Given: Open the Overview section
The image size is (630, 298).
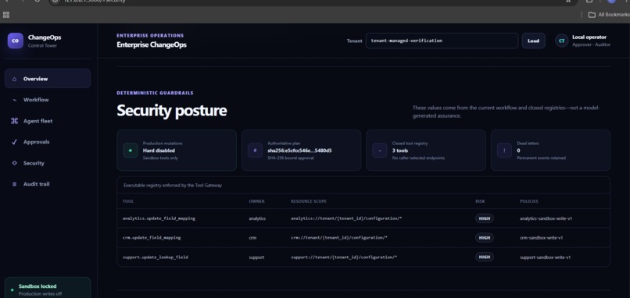Looking at the screenshot, I should [x=48, y=79].
